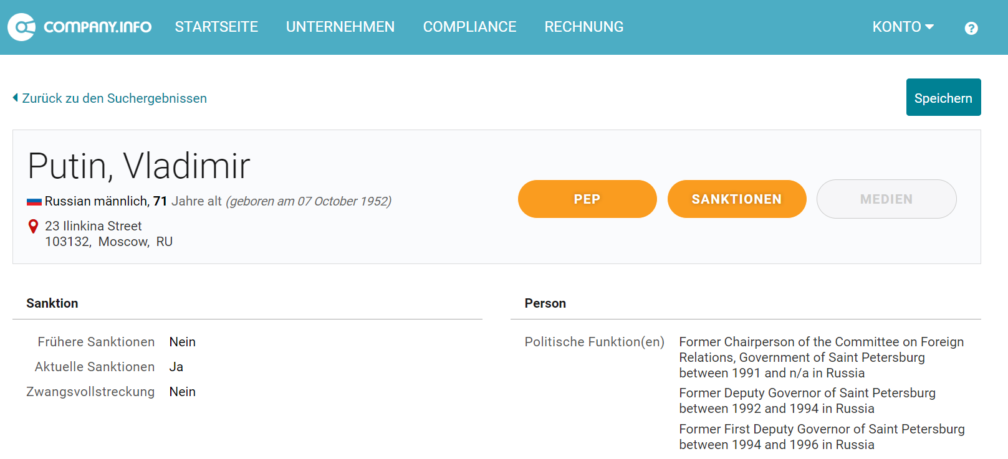Expand the Konto dropdown menu

[x=903, y=27]
